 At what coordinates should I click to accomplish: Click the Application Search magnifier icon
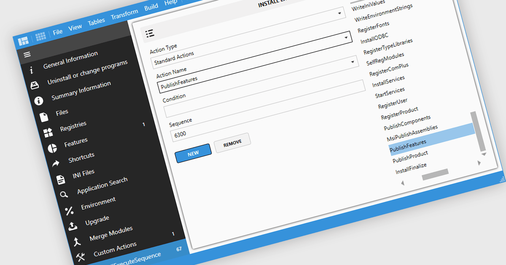[x=64, y=195]
